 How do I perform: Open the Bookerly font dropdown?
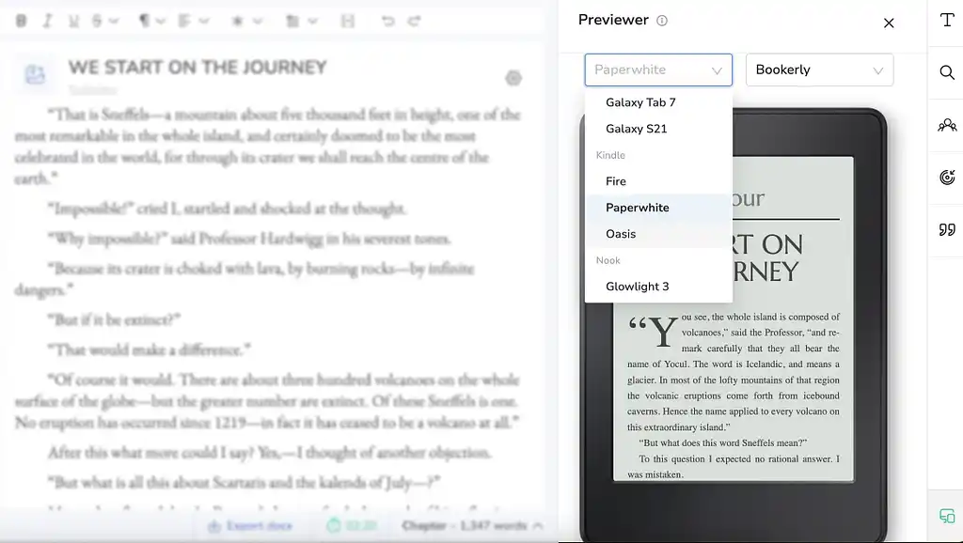click(818, 70)
